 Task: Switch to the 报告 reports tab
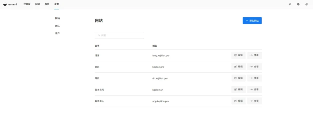tap(47, 4)
